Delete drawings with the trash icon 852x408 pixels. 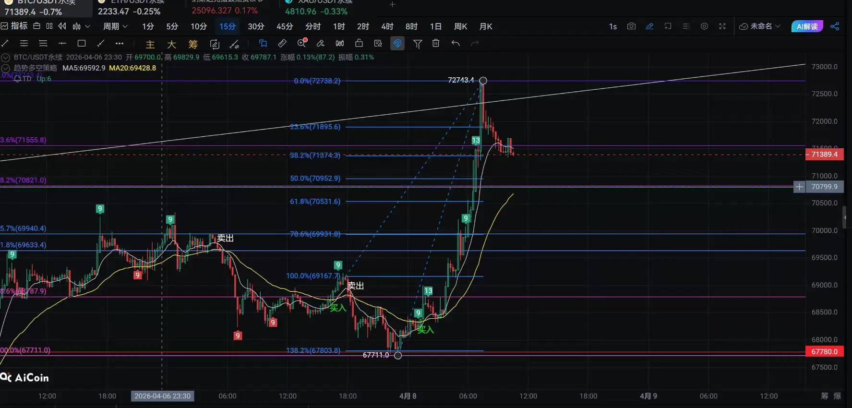436,44
